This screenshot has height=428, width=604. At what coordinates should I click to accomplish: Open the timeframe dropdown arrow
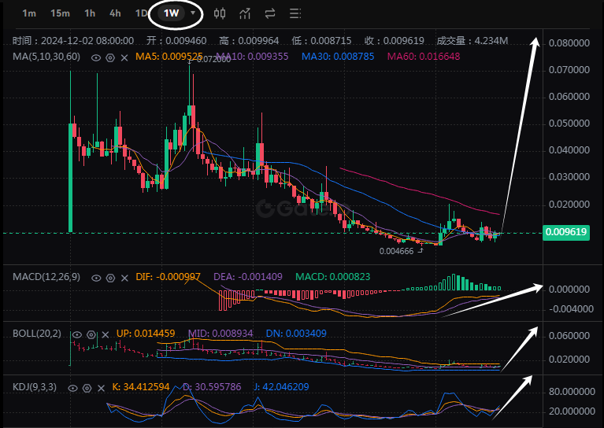193,13
